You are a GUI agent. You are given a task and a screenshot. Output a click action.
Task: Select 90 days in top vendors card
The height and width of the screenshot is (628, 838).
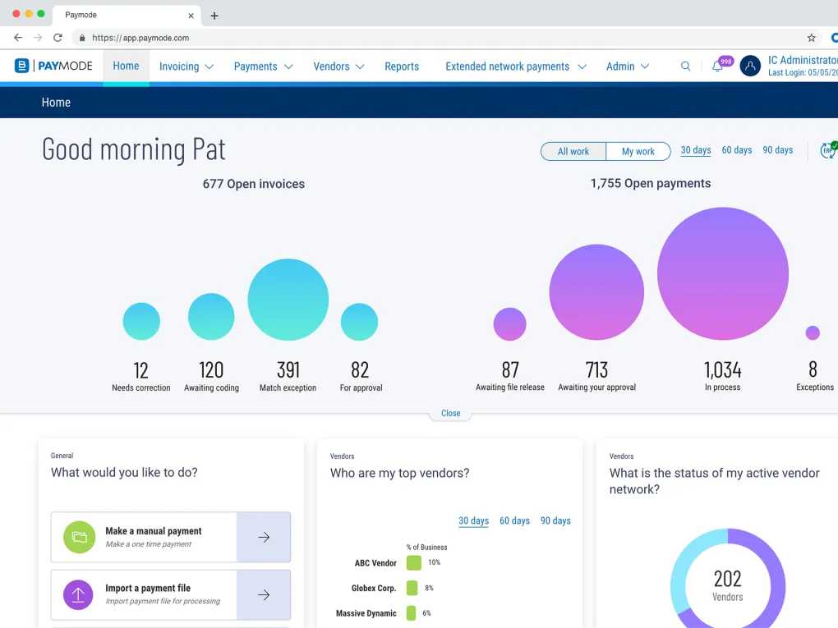click(555, 520)
